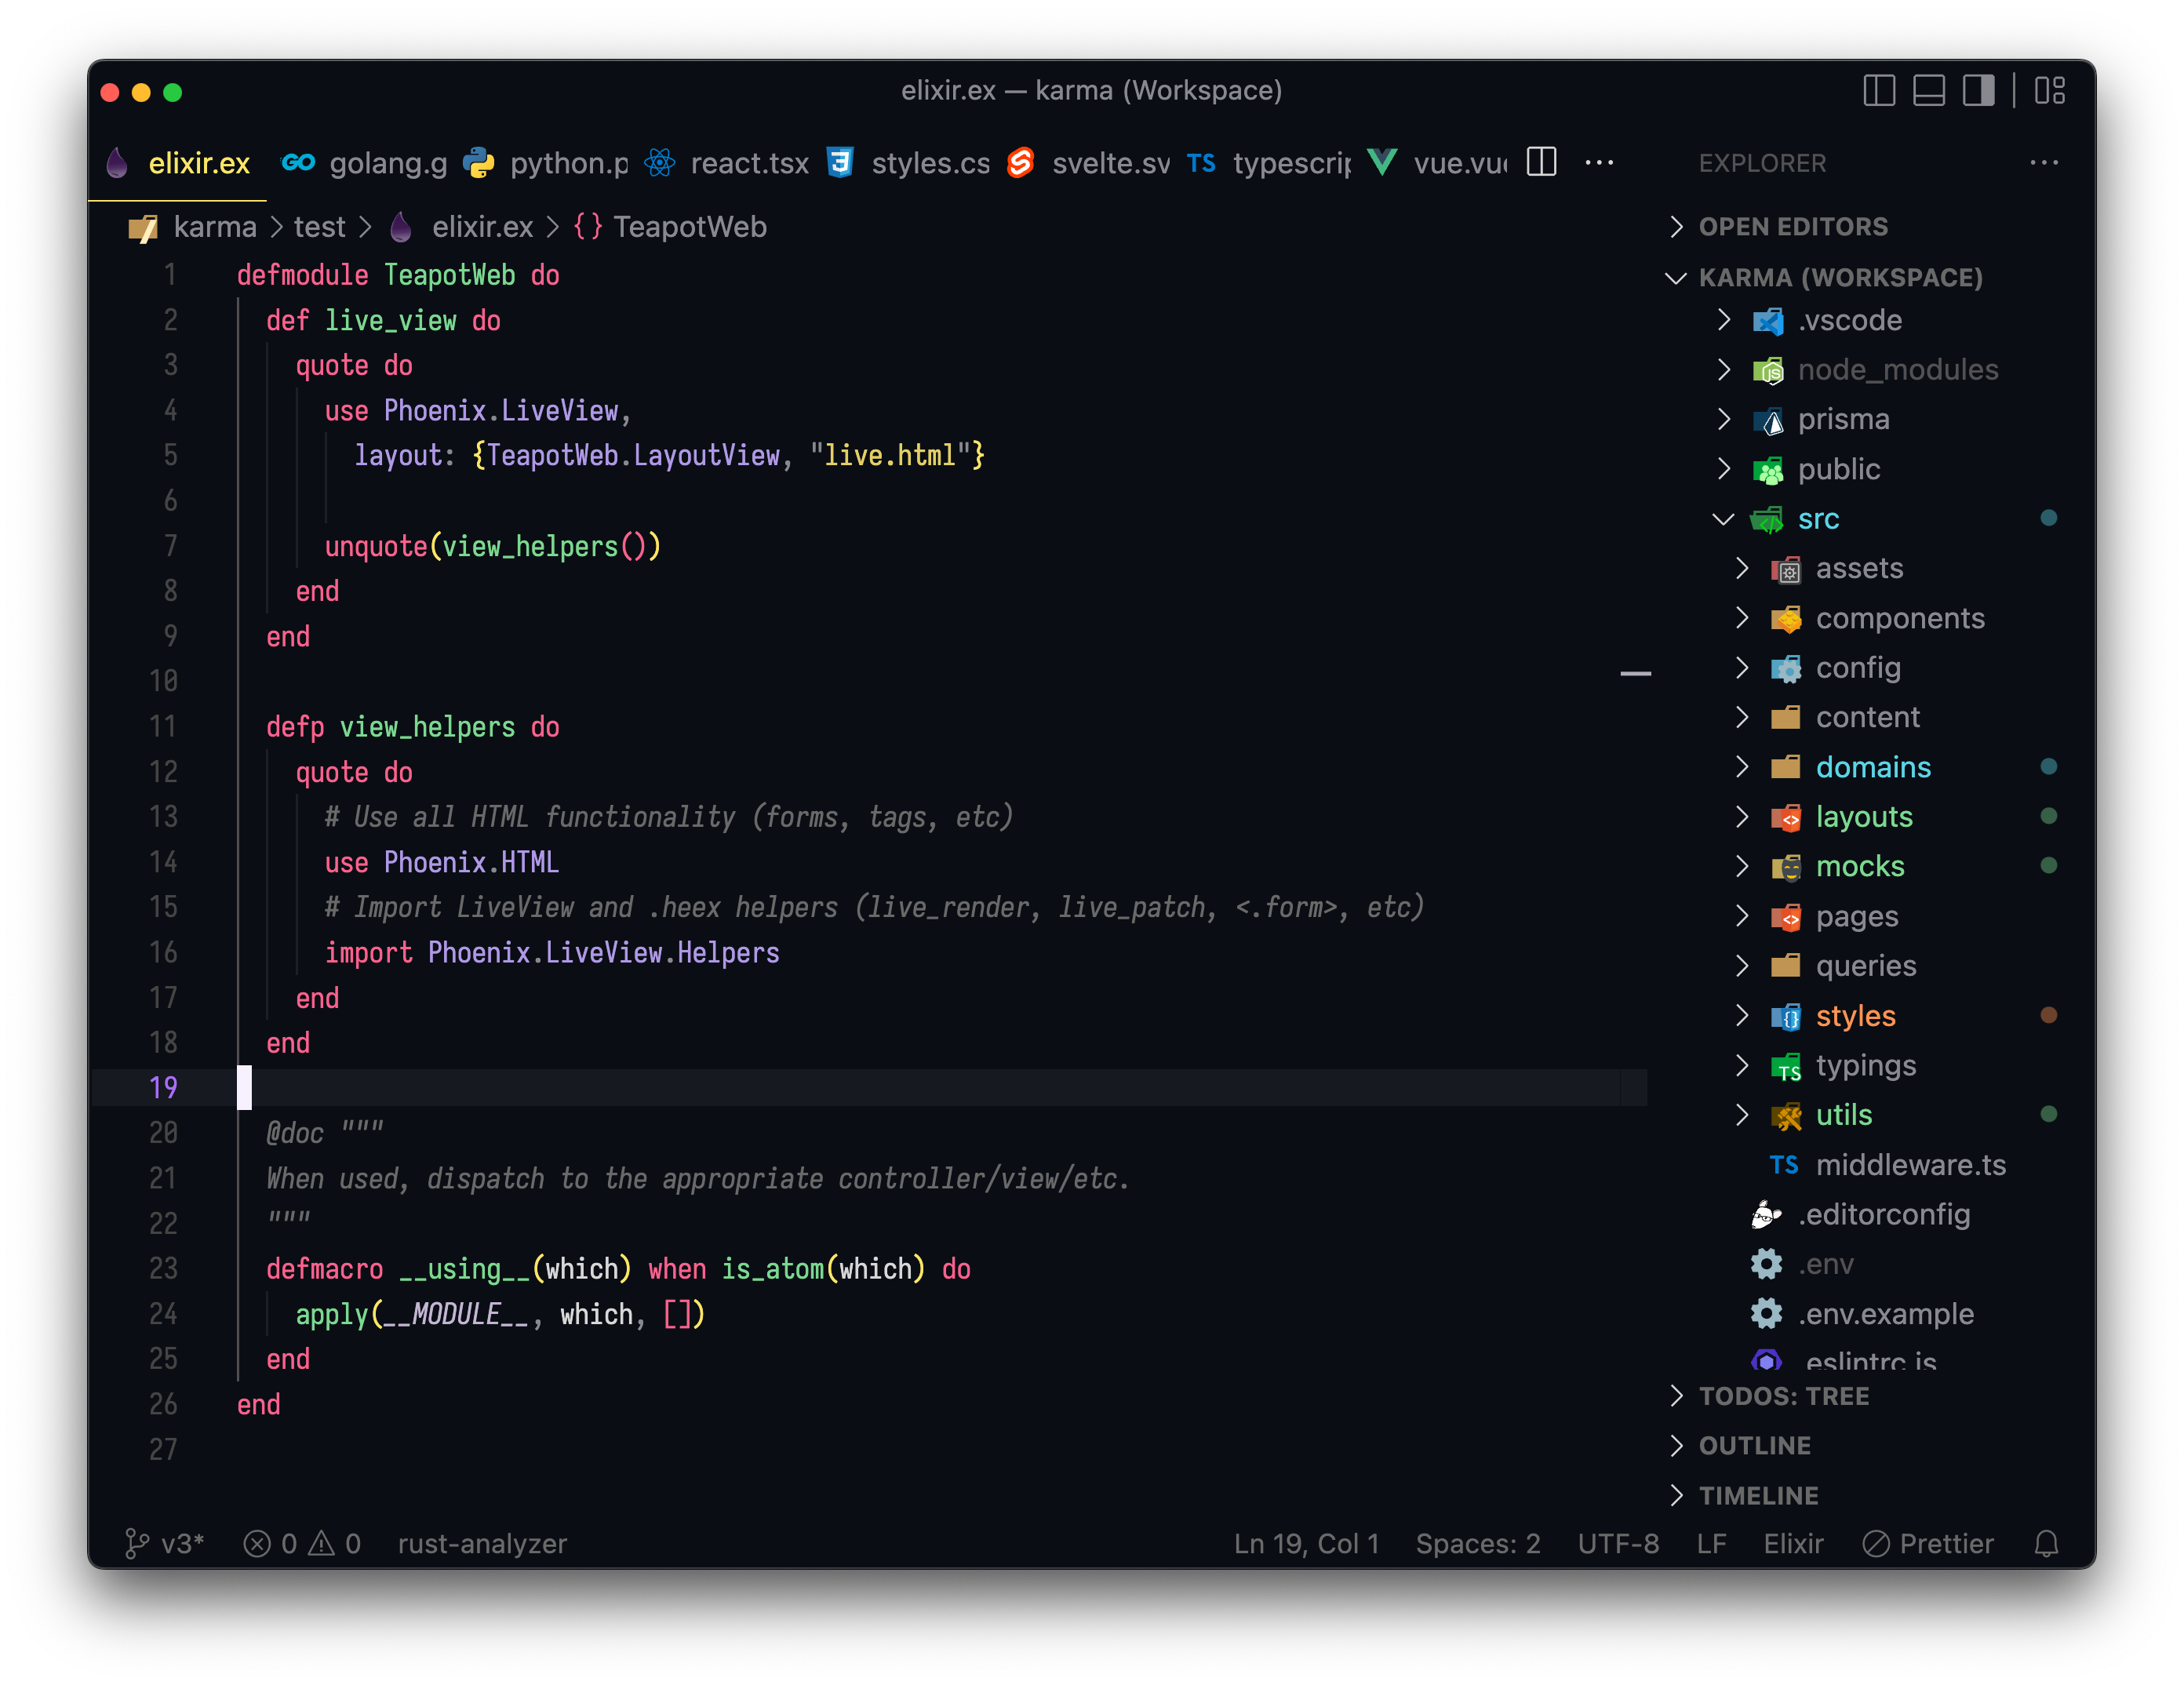
Task: Click the TeapotWeb breadcrumb item
Action: [691, 227]
